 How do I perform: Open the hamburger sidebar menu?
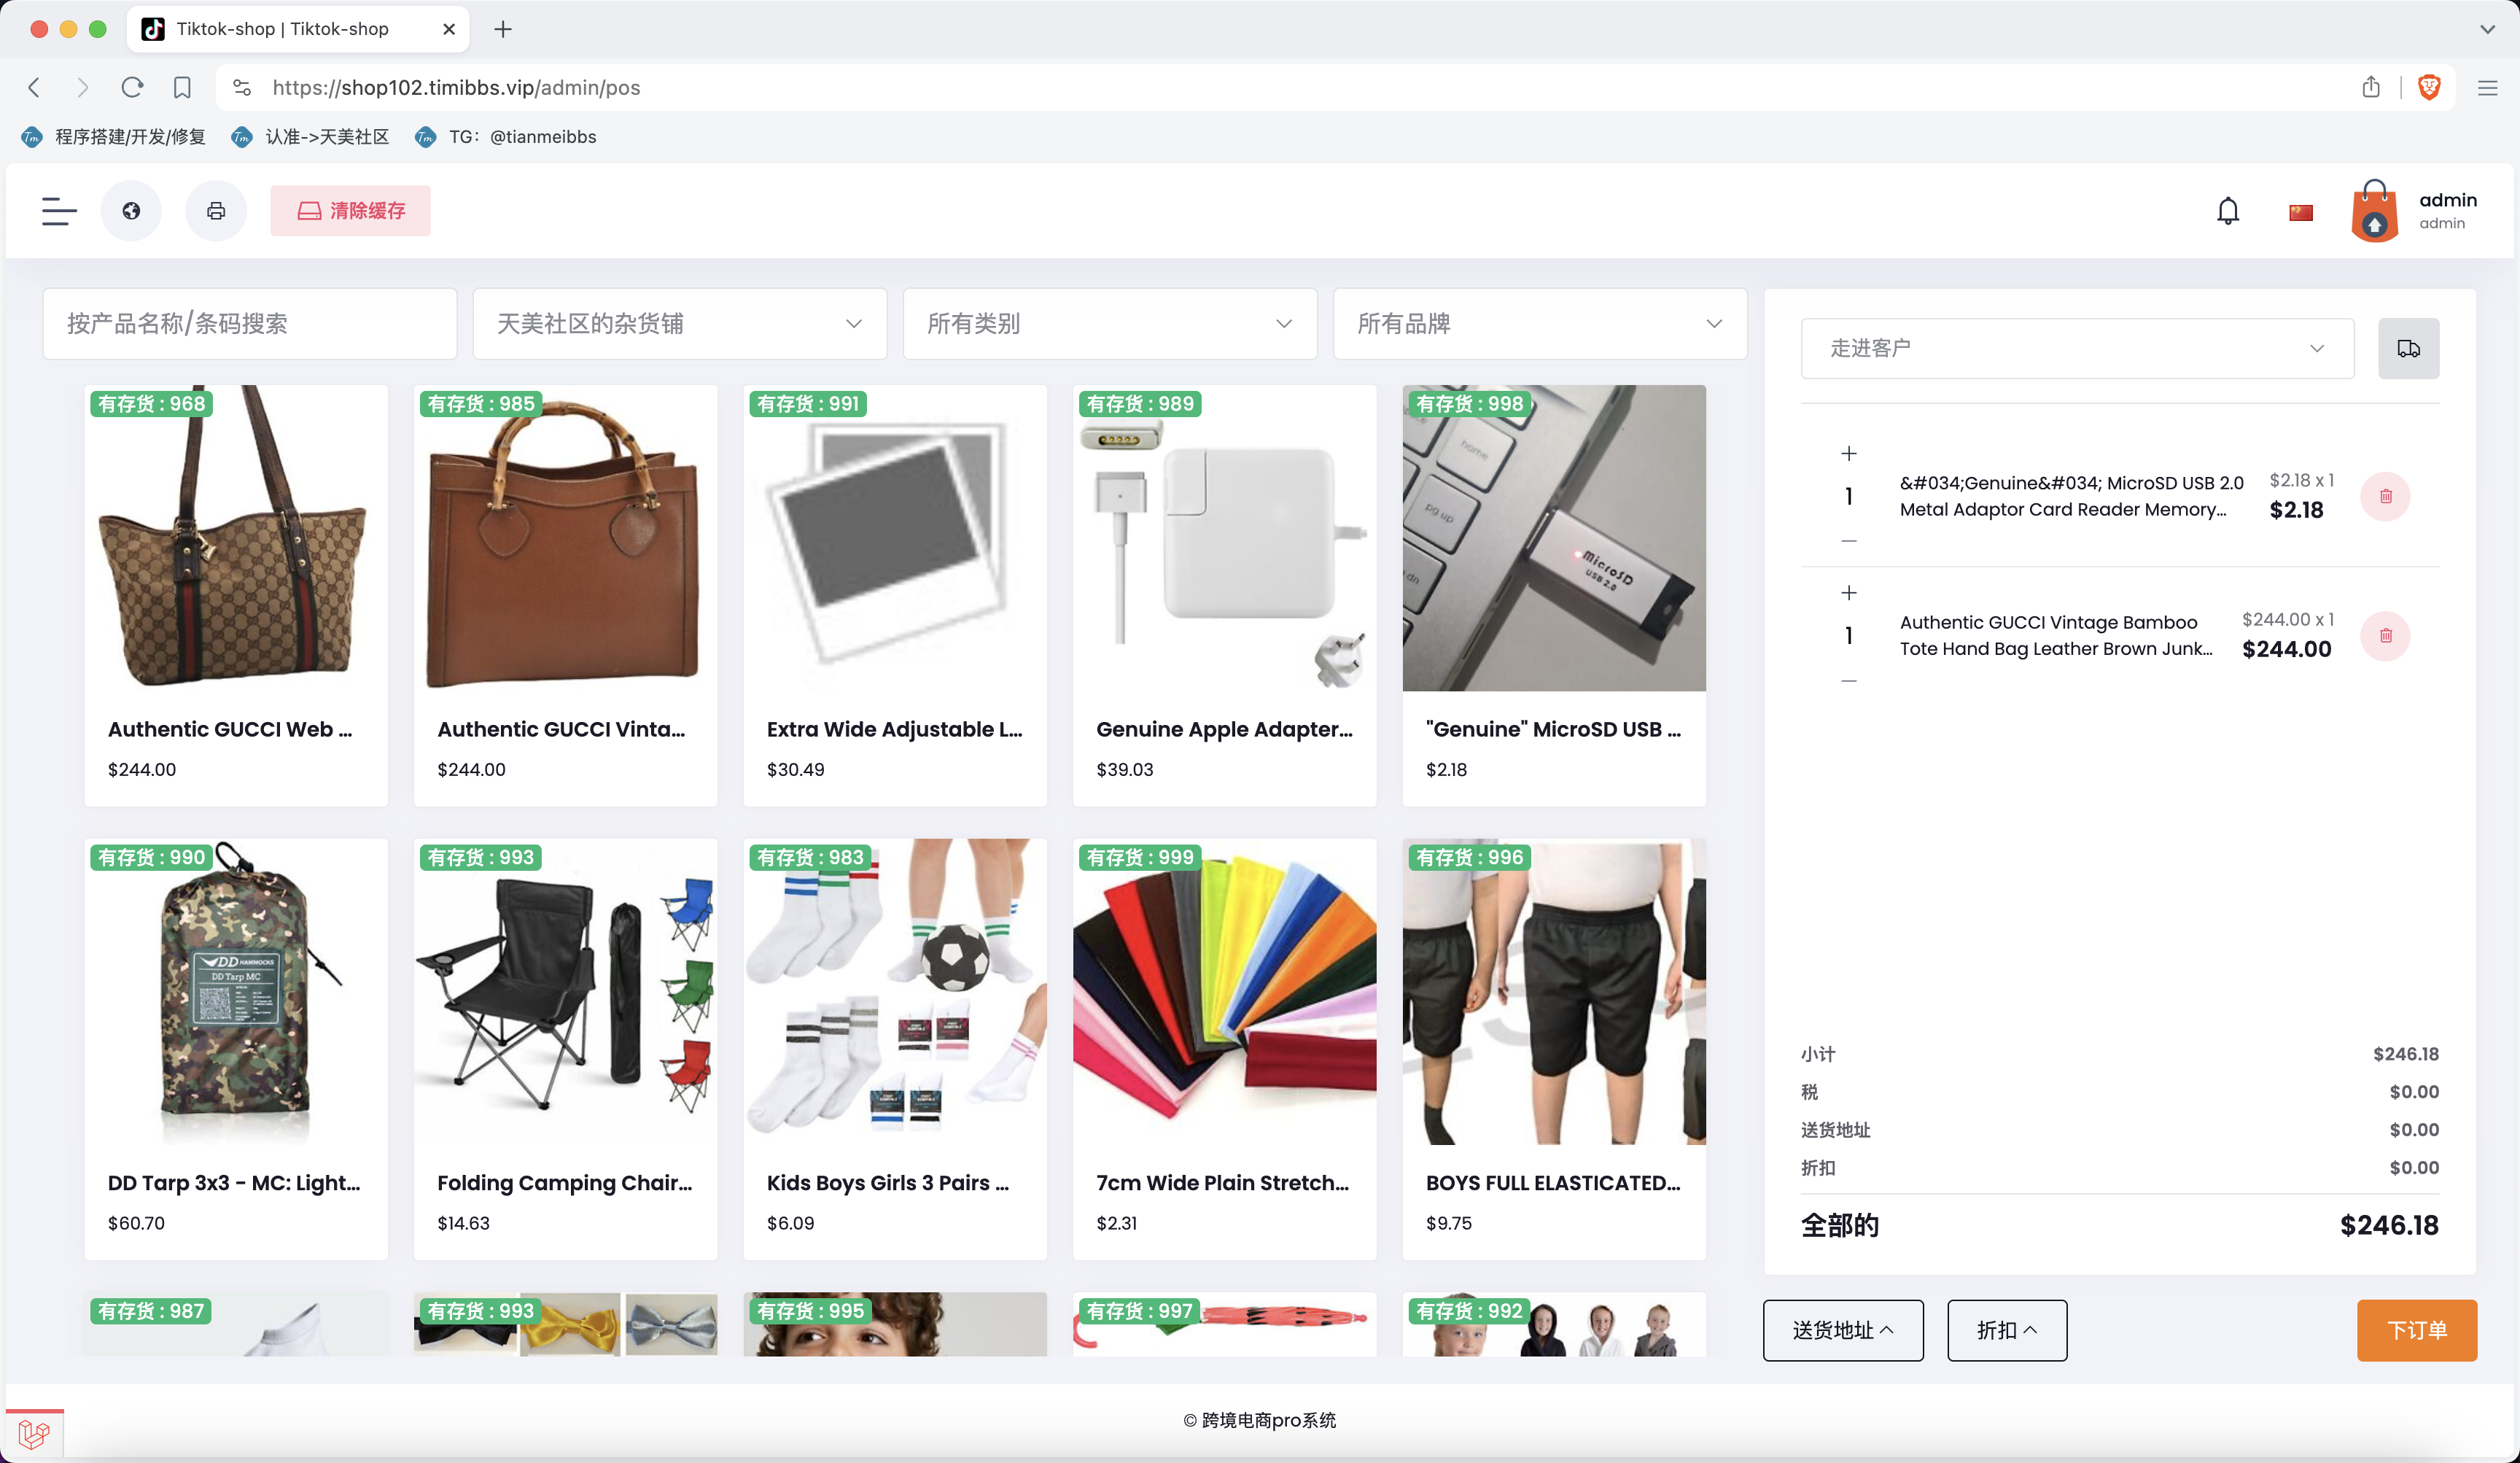(x=59, y=211)
